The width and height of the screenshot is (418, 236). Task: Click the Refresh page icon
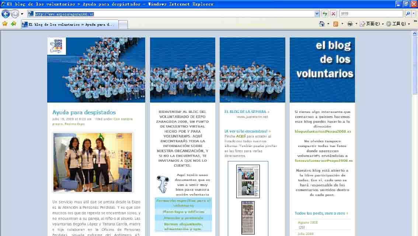pyautogui.click(x=325, y=14)
